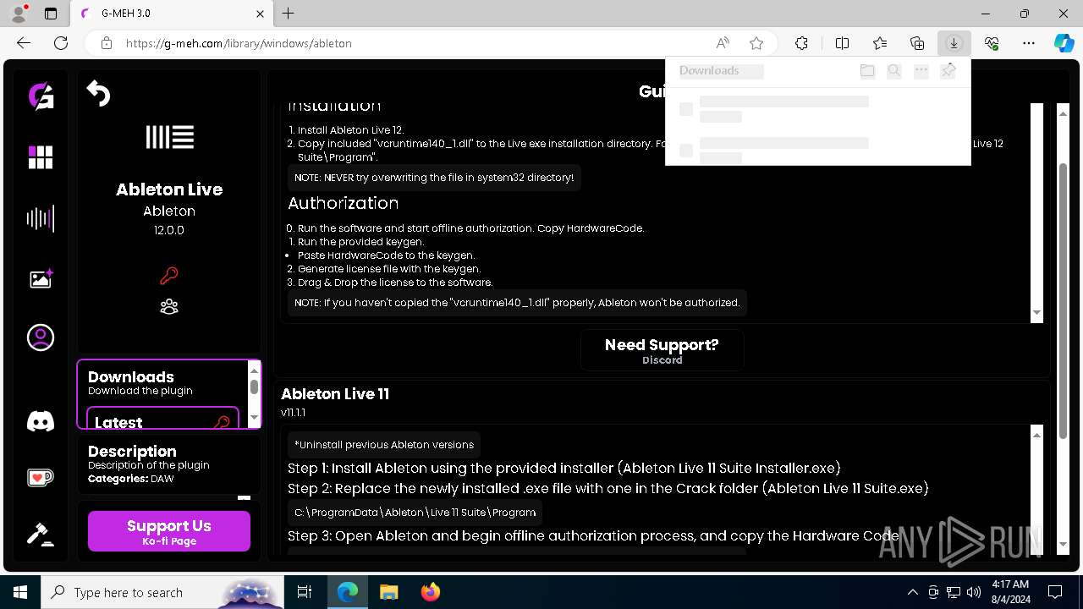Image resolution: width=1083 pixels, height=609 pixels.
Task: Open a new browser tab
Action: [x=289, y=14]
